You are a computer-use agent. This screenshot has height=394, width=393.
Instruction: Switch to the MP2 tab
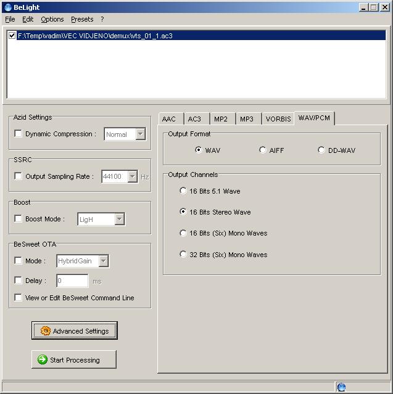click(x=223, y=119)
